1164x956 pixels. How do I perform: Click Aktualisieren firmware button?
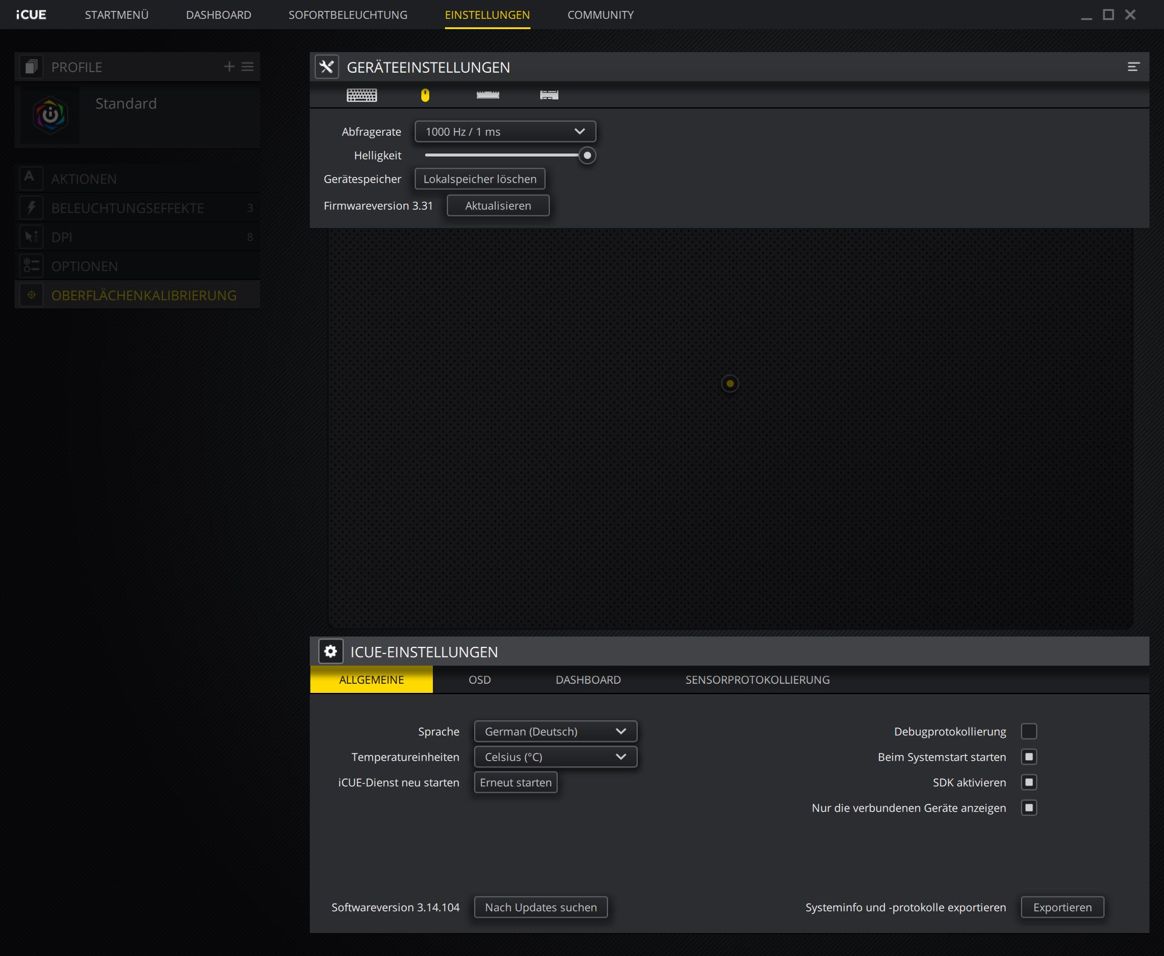[498, 206]
